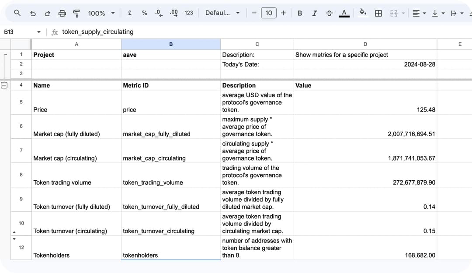This screenshot has width=472, height=273.
Task: Collapse the row group with minus toggle
Action: [x=4, y=85]
